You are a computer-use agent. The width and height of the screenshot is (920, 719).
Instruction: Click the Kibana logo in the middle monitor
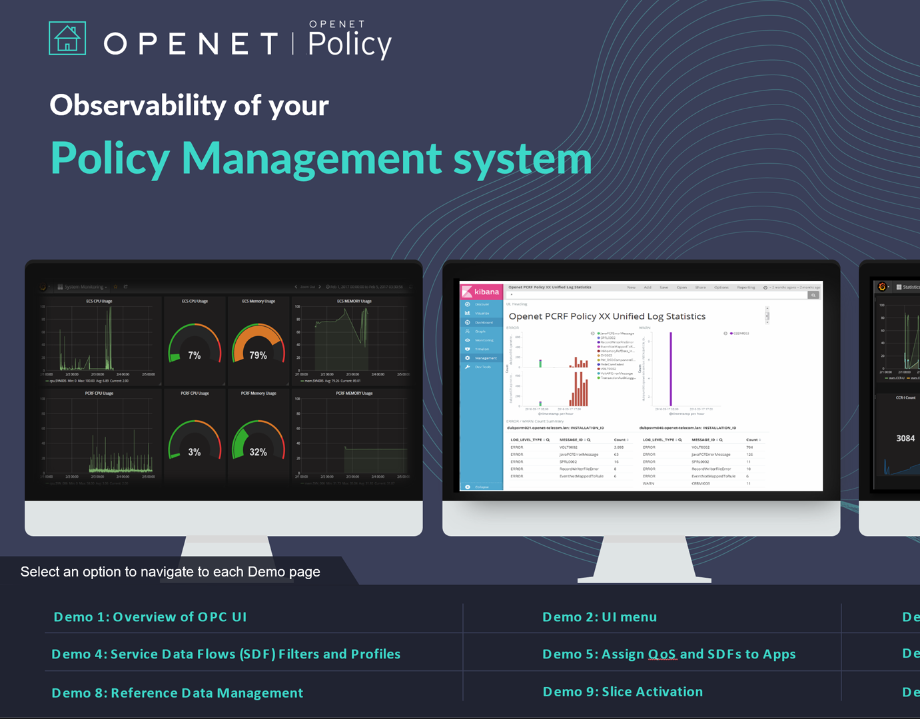coord(481,292)
